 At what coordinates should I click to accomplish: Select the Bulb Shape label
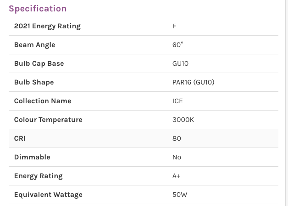coord(34,82)
